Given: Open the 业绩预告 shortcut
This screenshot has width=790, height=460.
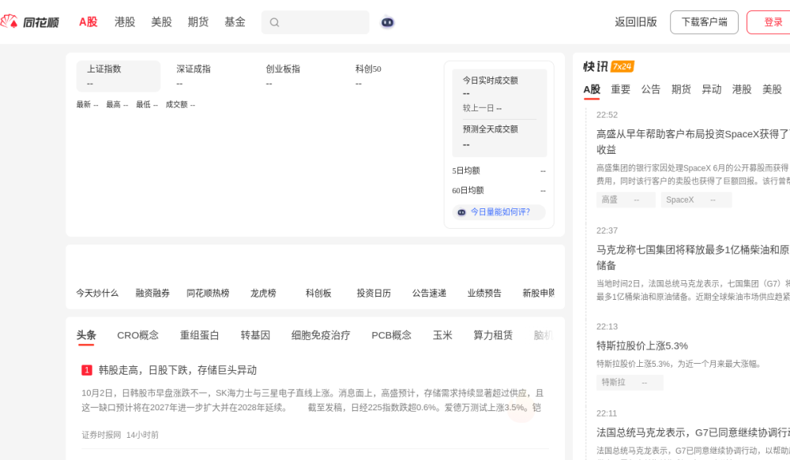Looking at the screenshot, I should 484,294.
